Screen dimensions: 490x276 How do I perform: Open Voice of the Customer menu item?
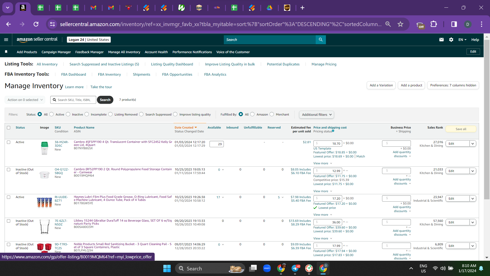click(x=233, y=52)
